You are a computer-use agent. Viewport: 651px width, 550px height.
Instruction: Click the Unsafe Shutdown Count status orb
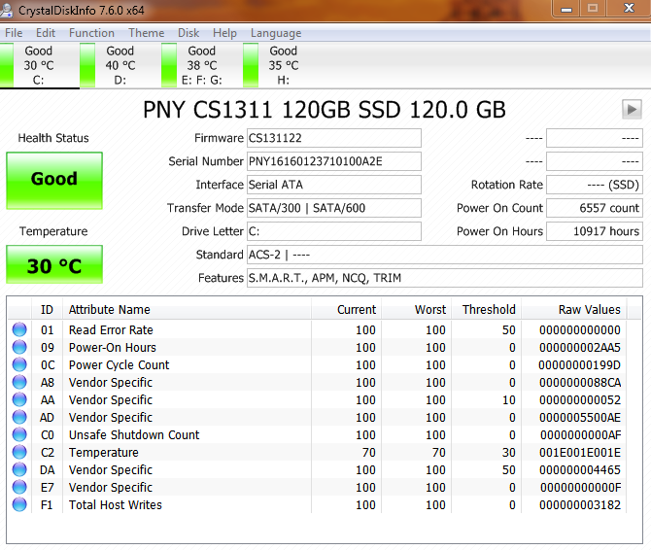coord(19,434)
